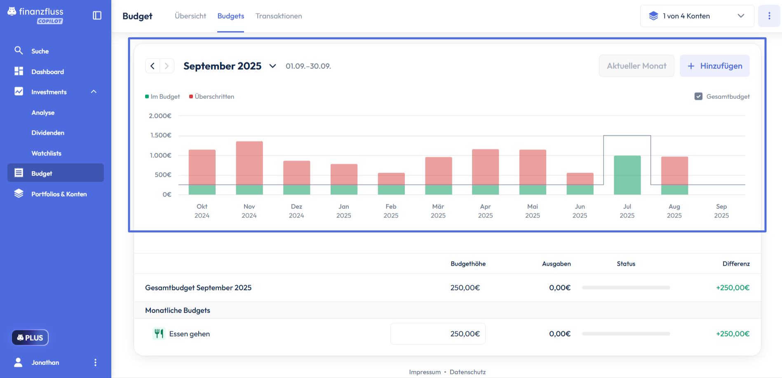782x378 pixels.
Task: Select the Jul 2025 green bar in chart
Action: pyautogui.click(x=627, y=175)
